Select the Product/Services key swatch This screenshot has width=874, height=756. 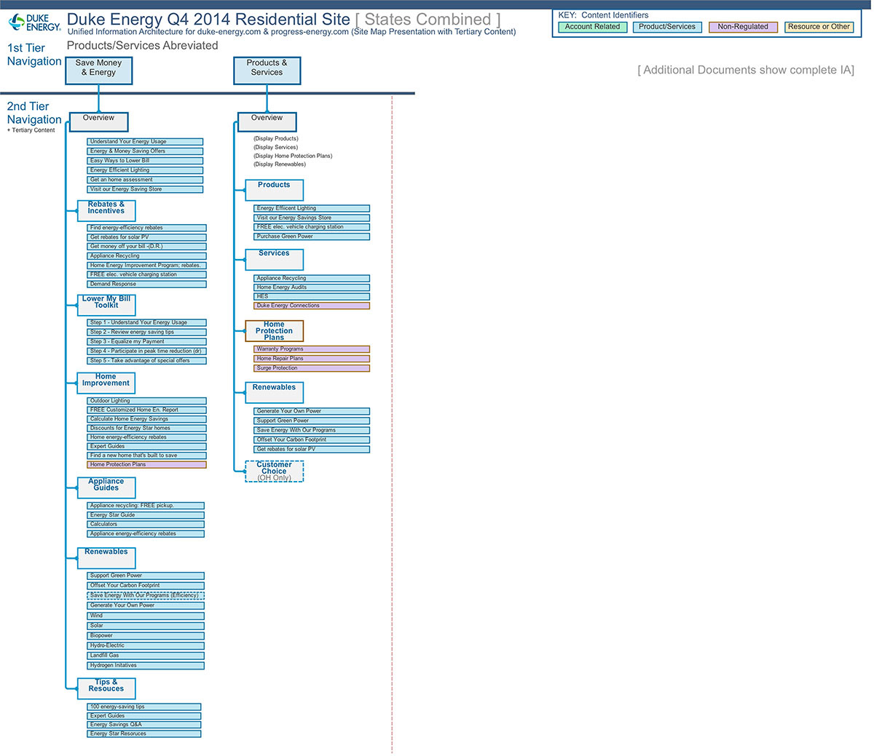tap(667, 27)
